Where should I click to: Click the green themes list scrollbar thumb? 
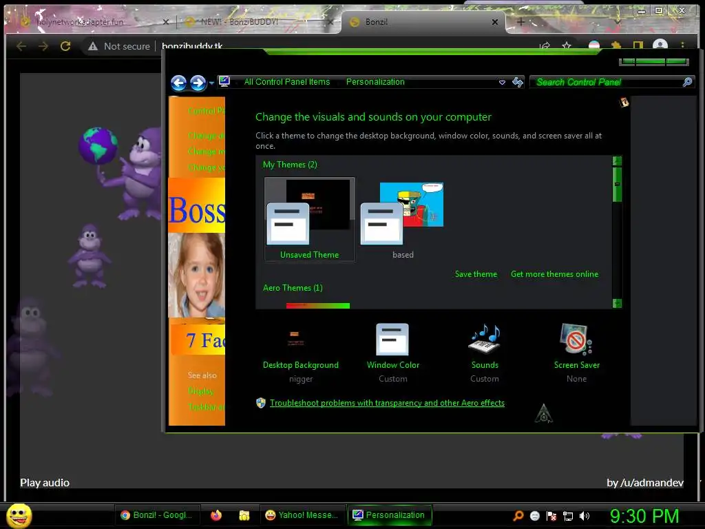617,185
